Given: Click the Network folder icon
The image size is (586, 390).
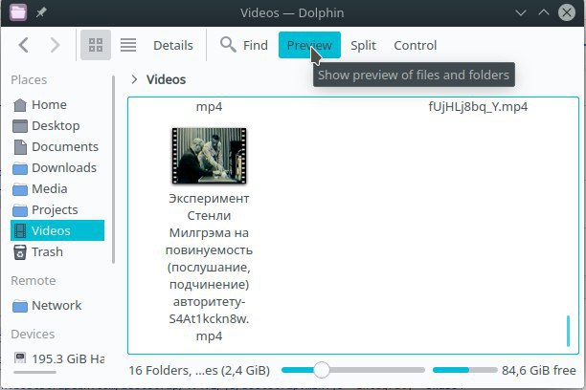Looking at the screenshot, I should [20, 306].
